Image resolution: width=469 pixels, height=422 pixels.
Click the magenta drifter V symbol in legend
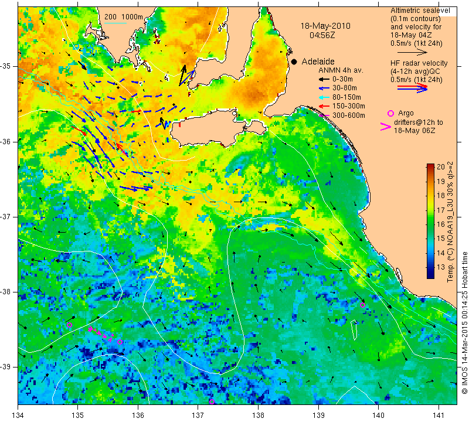point(385,127)
